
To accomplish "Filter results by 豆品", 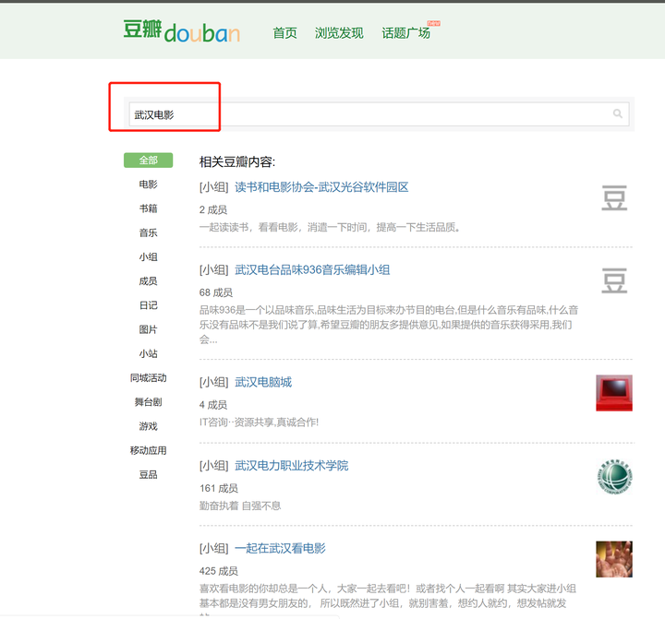I will [x=148, y=474].
